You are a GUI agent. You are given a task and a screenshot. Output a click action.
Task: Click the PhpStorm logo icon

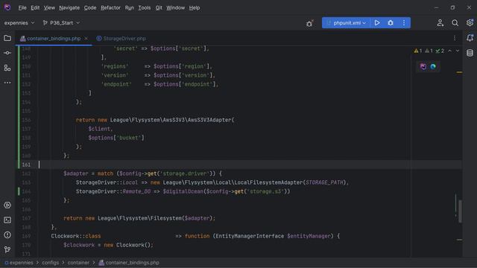(7, 7)
